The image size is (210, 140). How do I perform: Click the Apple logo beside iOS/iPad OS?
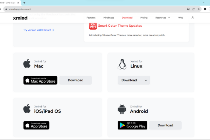point(27,108)
